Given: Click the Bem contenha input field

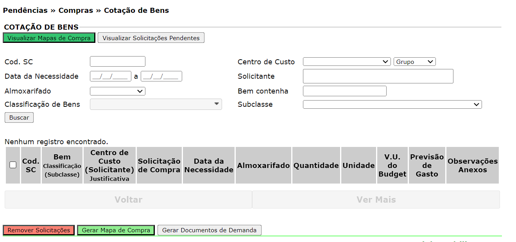Looking at the screenshot, I should 344,91.
